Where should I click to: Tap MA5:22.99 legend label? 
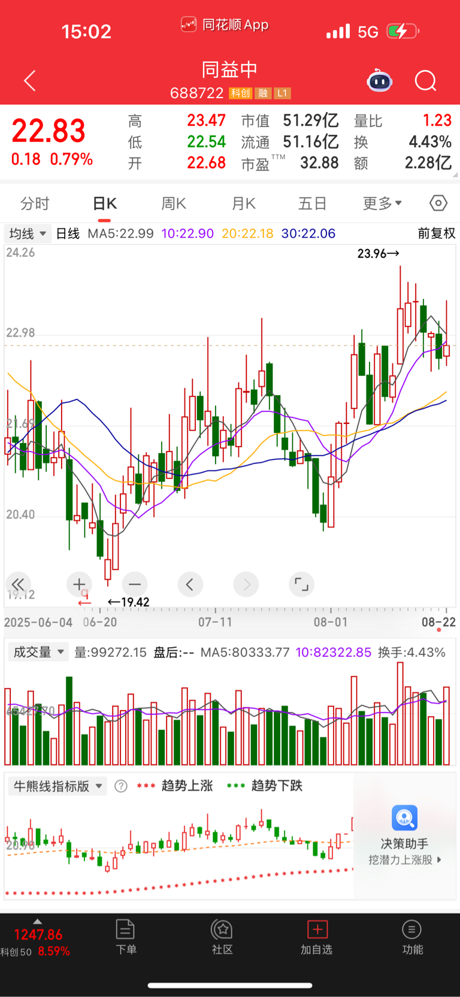[x=120, y=234]
